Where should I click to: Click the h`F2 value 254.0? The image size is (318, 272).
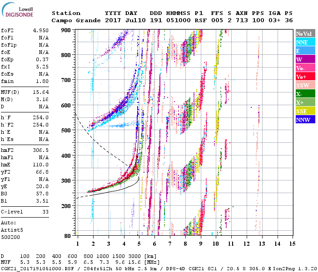click(41, 125)
